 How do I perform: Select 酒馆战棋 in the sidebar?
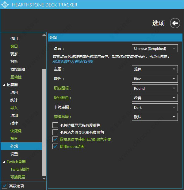[x=18, y=69]
